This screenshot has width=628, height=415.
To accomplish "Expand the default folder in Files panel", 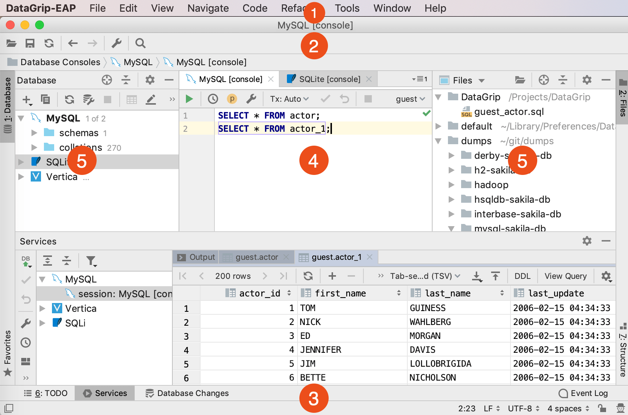I will [x=438, y=126].
